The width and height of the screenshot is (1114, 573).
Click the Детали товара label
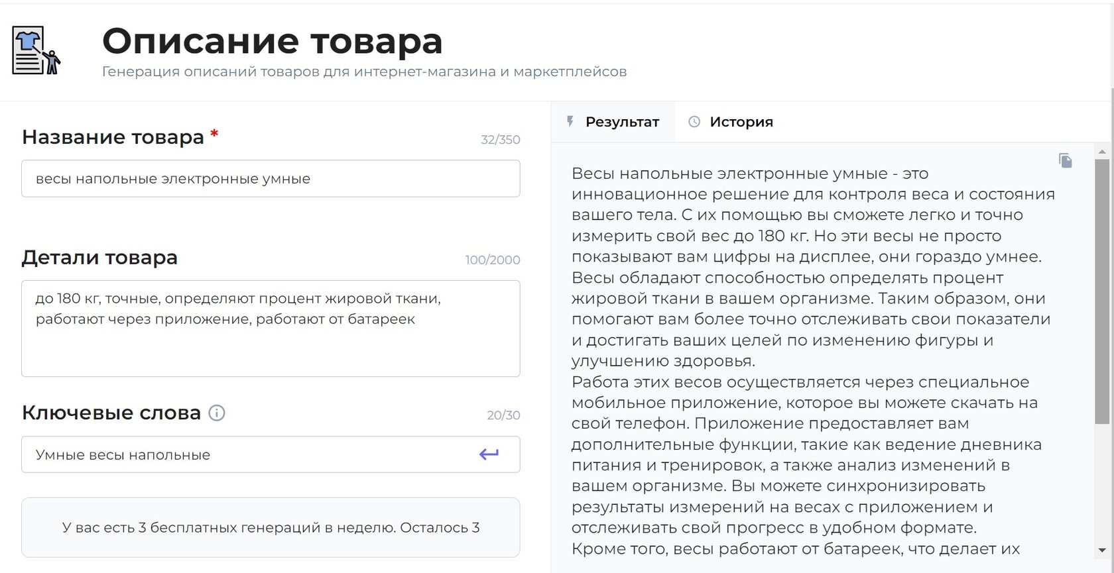click(99, 257)
